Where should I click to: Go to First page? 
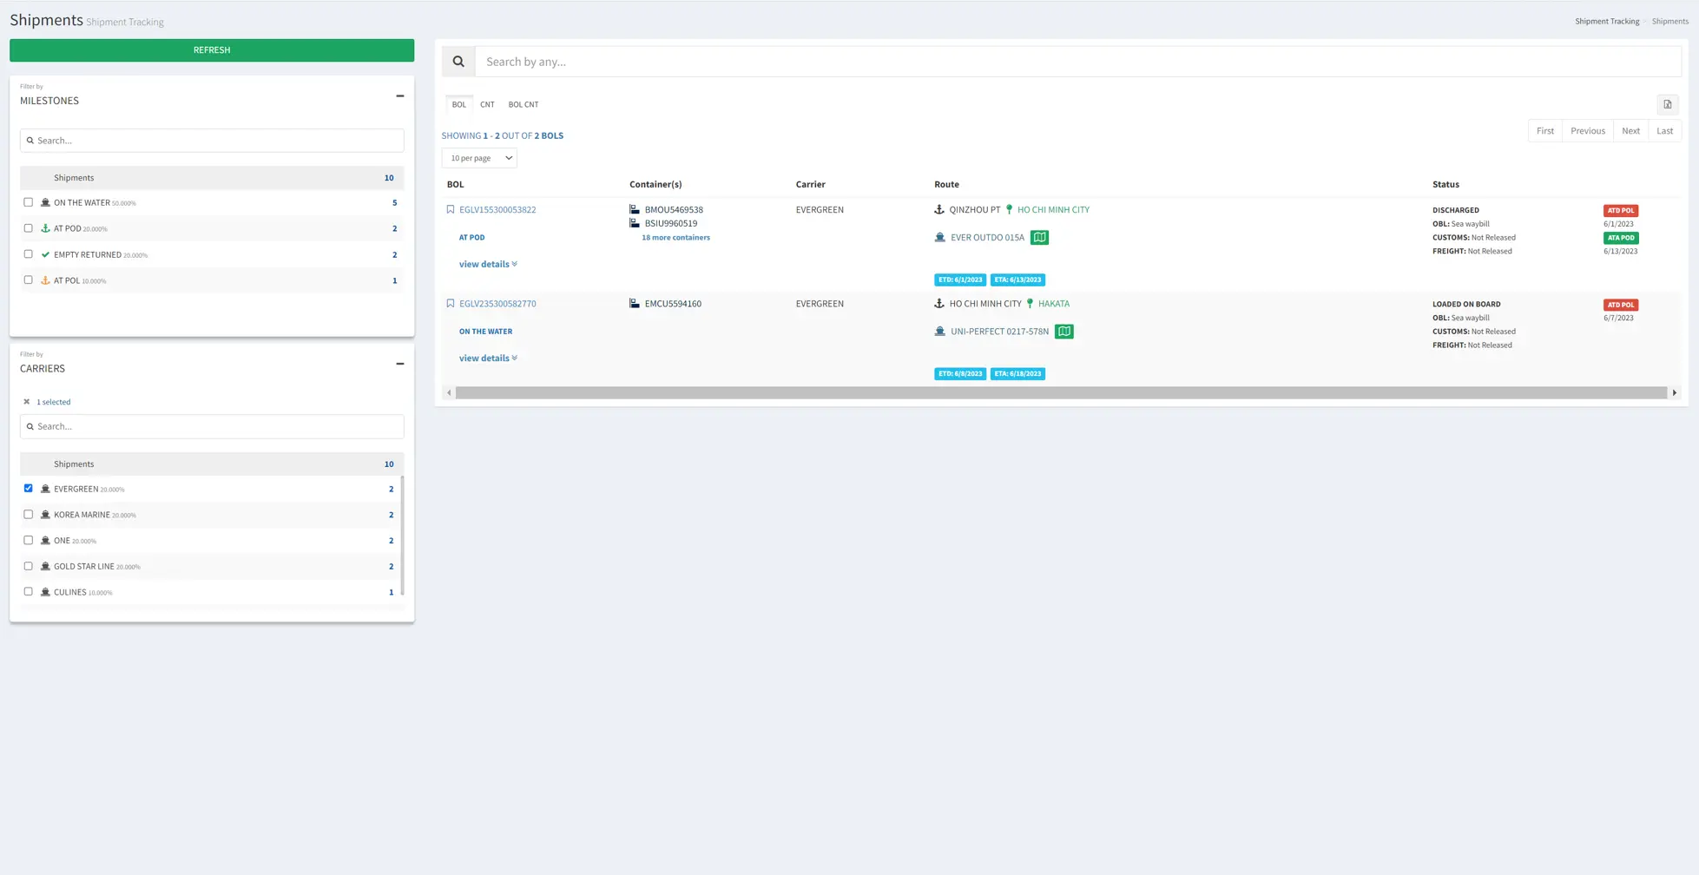tap(1545, 131)
